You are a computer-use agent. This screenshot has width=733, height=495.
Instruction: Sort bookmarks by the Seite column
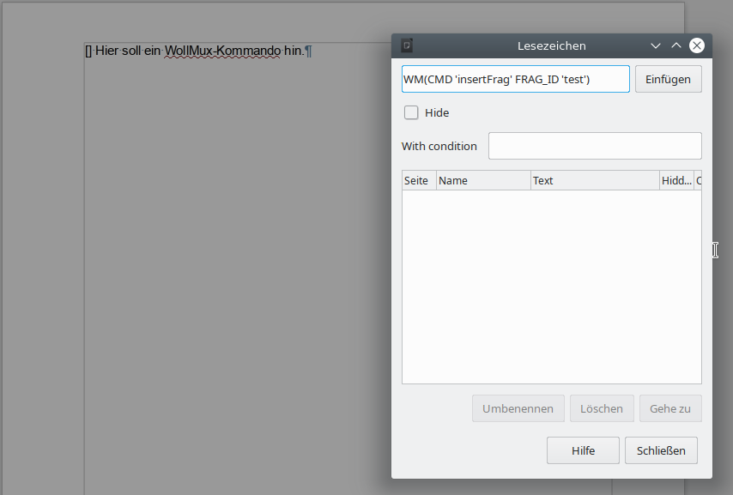418,179
